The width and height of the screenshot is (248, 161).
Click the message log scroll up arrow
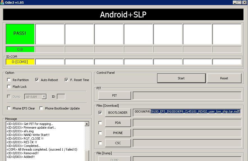tap(87, 124)
